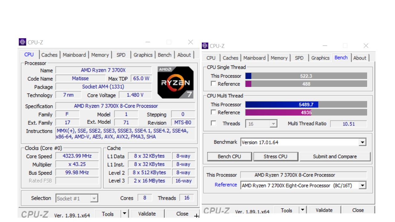Image resolution: width=395 pixels, height=222 pixels.
Task: Click the processor Name field AMD Ryzen 7 3700X
Action: (103, 70)
